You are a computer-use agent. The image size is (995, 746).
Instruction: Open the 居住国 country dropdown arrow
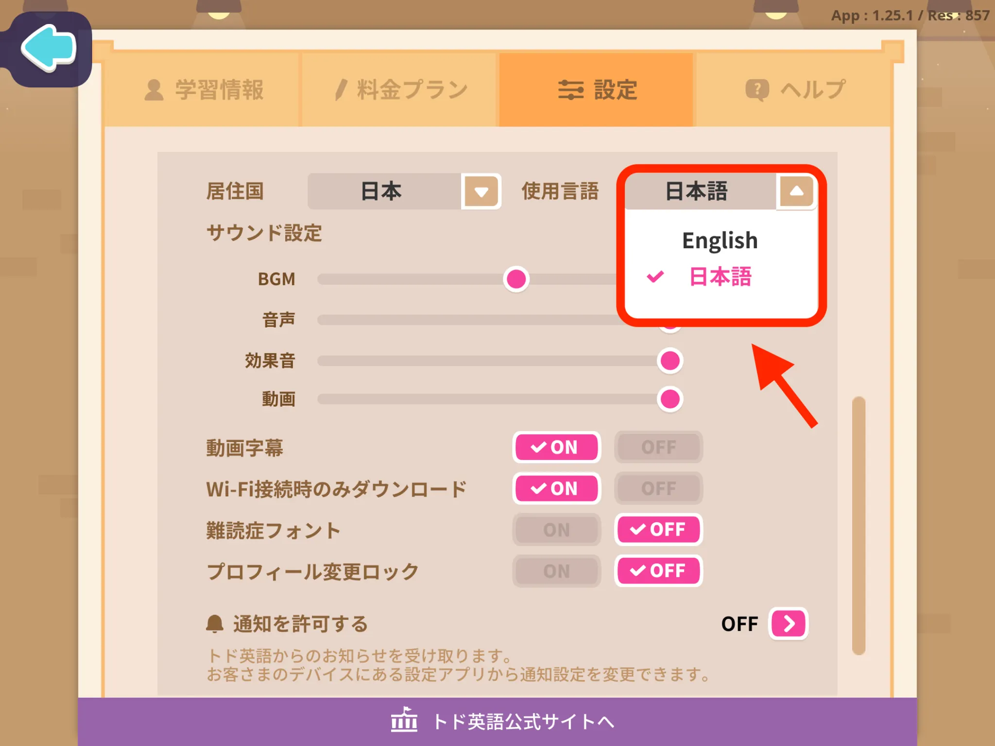481,192
